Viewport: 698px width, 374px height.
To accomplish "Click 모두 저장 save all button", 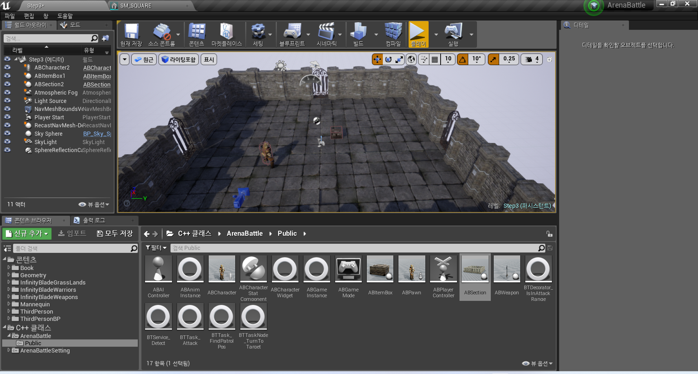I will 115,234.
